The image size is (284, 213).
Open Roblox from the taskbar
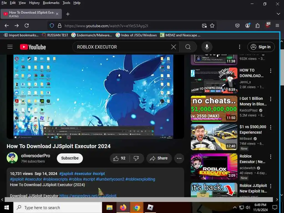[x=150, y=207]
